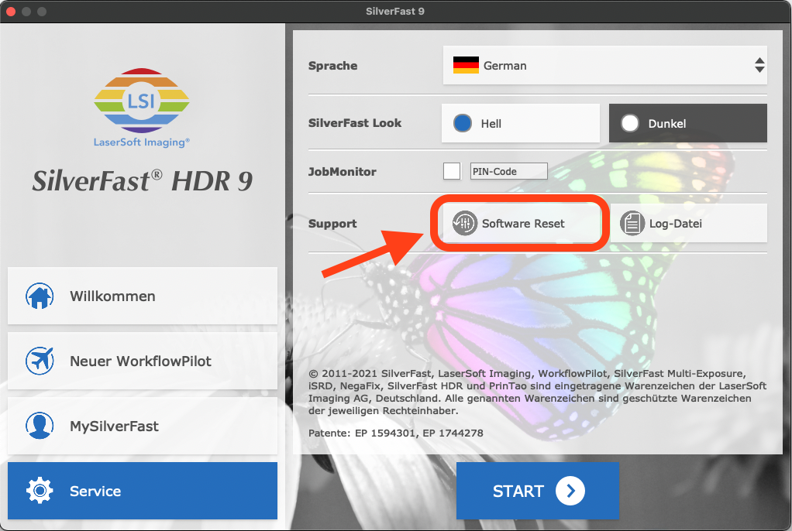Click the SilverFast HDR 9 title text

pos(143,180)
